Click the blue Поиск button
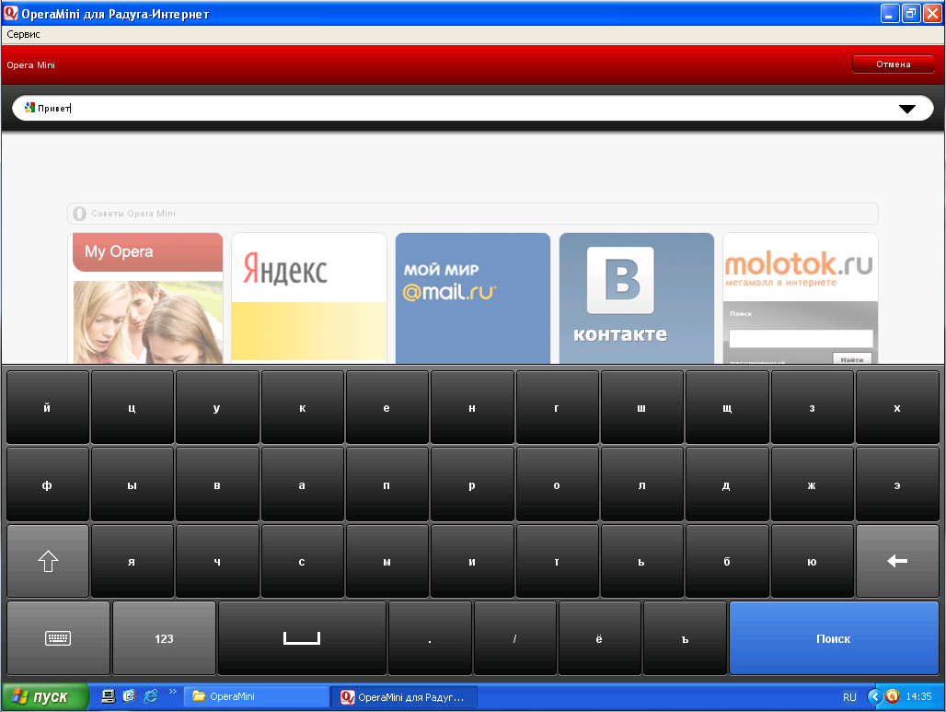This screenshot has height=712, width=946. coord(834,638)
